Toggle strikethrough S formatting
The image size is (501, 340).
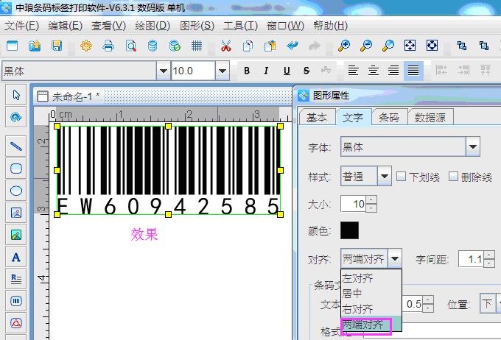(x=306, y=71)
